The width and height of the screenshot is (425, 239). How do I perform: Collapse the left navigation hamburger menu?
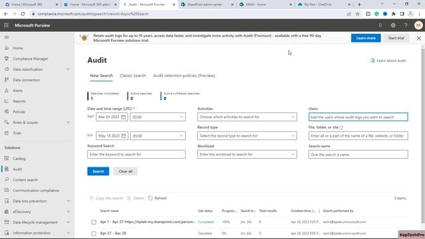[7, 37]
